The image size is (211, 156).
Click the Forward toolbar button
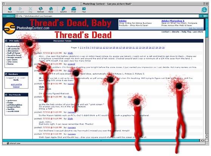(20, 10)
